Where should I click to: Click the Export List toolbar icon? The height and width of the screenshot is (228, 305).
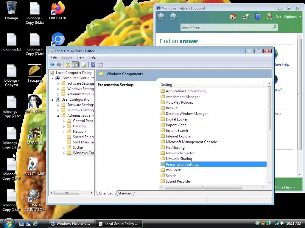84,64
